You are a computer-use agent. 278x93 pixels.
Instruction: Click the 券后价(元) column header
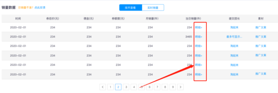(53, 18)
